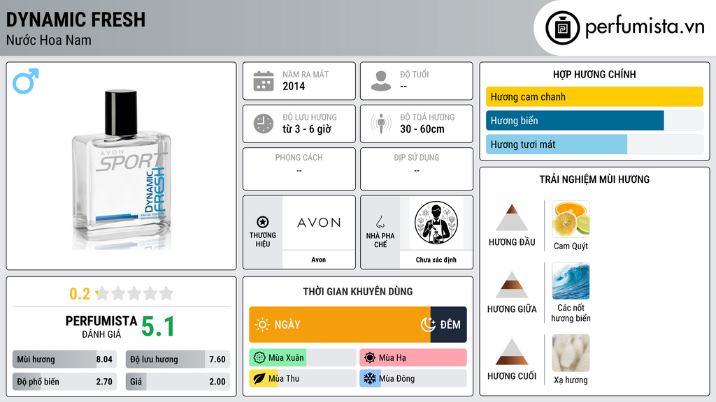The height and width of the screenshot is (402, 716).
Task: Click the perfumista.vn perfume bottle logo icon
Action: click(562, 28)
